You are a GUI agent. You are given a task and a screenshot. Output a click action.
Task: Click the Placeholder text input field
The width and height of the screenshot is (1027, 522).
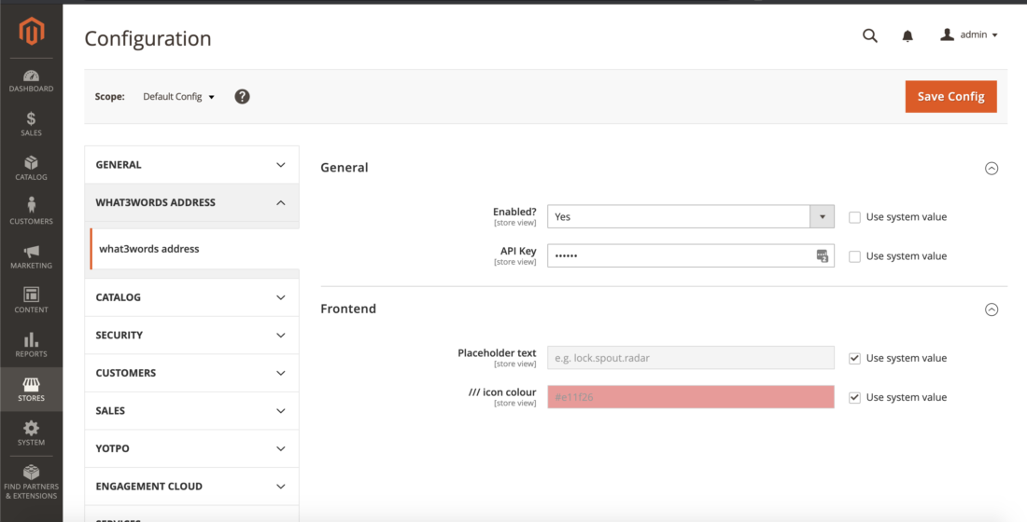pos(691,358)
